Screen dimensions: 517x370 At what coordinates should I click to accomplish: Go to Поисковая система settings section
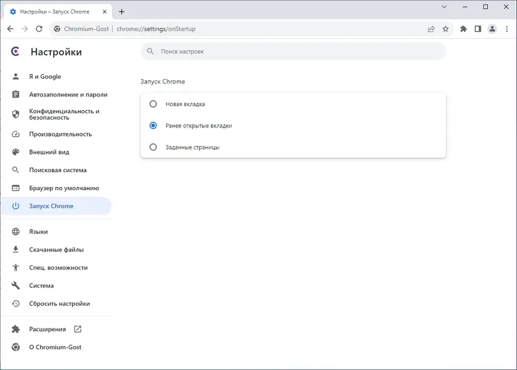tap(58, 170)
